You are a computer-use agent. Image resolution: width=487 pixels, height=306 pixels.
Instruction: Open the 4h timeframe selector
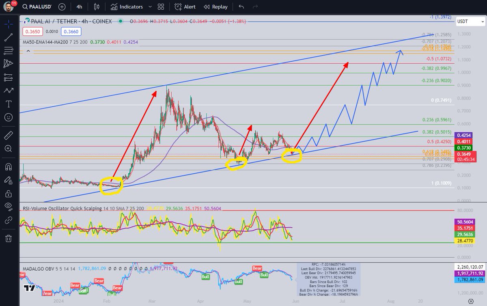pyautogui.click(x=79, y=7)
